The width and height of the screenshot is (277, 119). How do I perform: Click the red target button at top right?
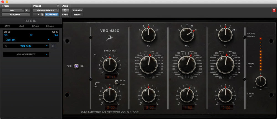point(274,10)
